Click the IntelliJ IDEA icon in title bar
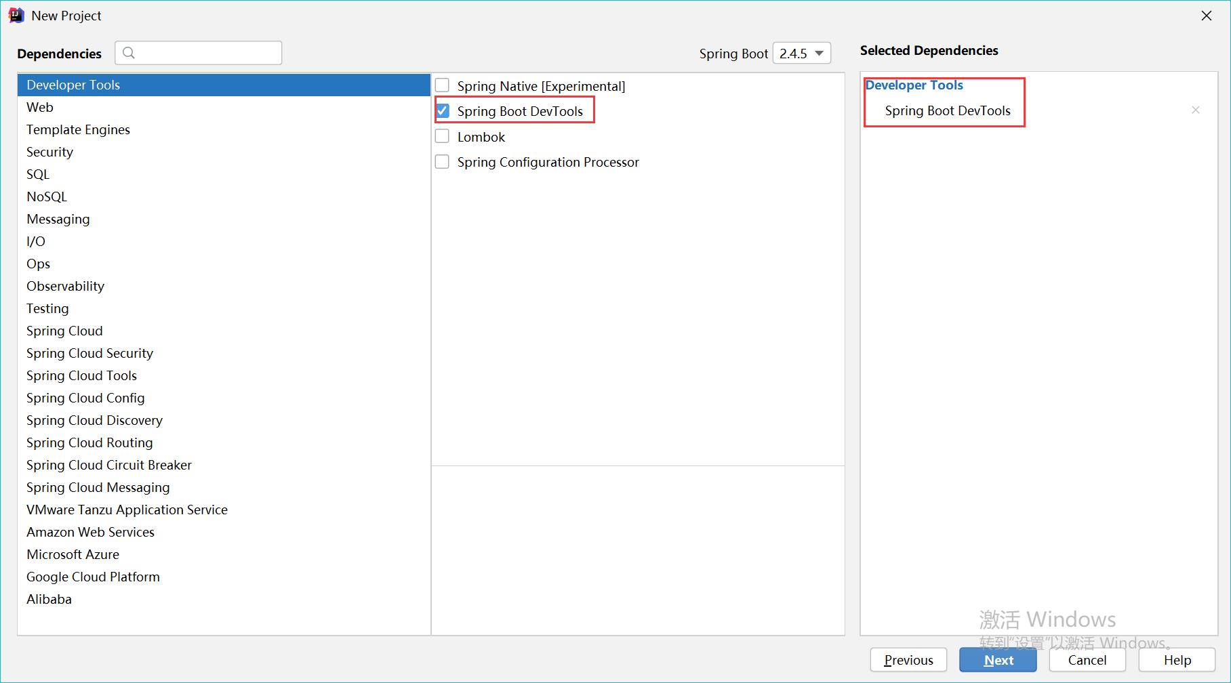 pos(16,16)
